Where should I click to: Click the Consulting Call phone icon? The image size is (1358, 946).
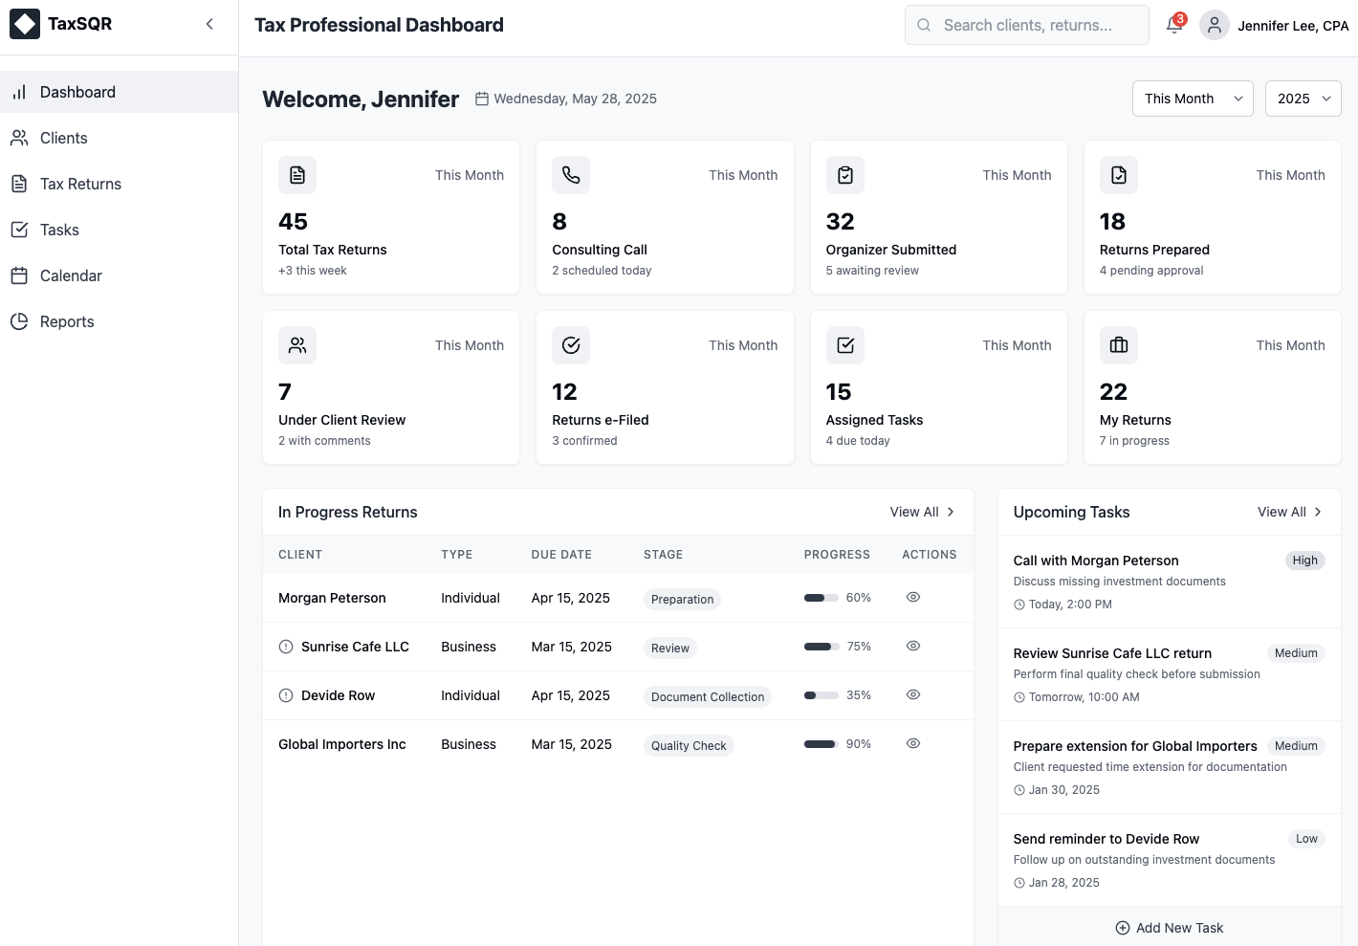tap(571, 175)
